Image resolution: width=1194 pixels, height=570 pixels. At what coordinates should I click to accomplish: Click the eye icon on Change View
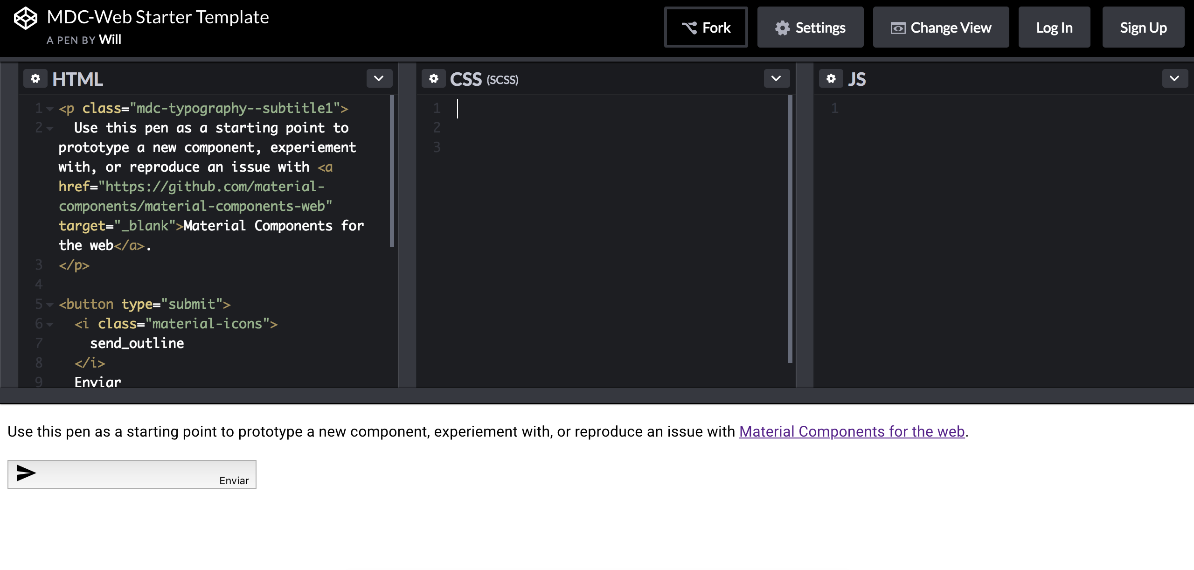pyautogui.click(x=898, y=27)
